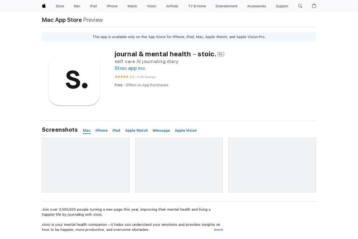Viewport: 358px width, 239px height.
Task: Click the Mac App Store heading link
Action: (x=62, y=20)
